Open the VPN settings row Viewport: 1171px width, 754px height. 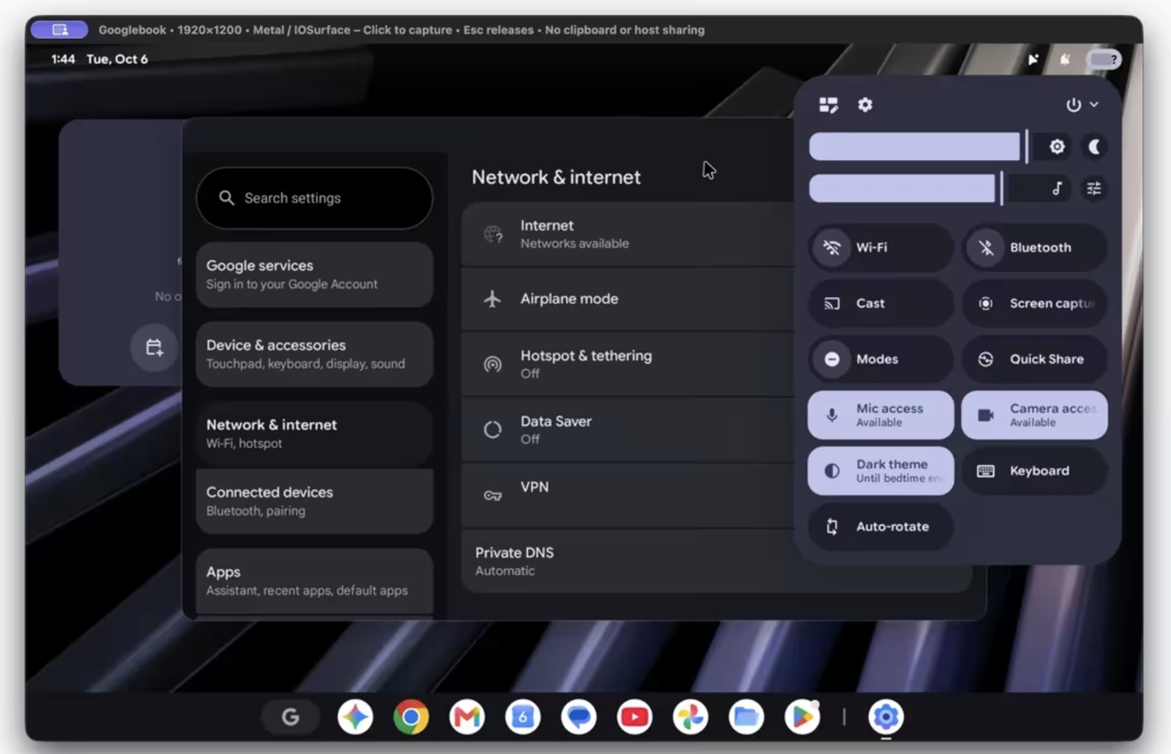[628, 495]
